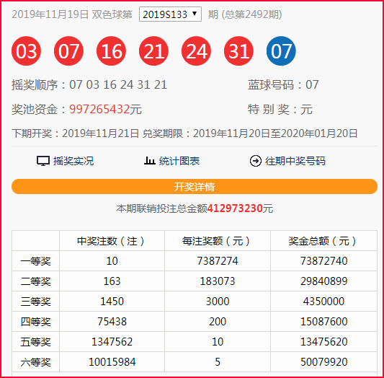
Task: Click third prize total 4350000
Action: coord(323,302)
